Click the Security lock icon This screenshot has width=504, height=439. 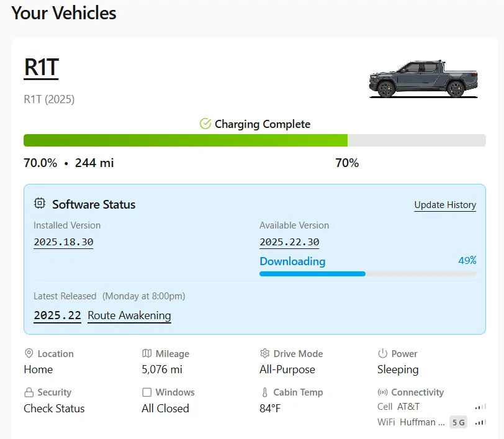pyautogui.click(x=29, y=392)
